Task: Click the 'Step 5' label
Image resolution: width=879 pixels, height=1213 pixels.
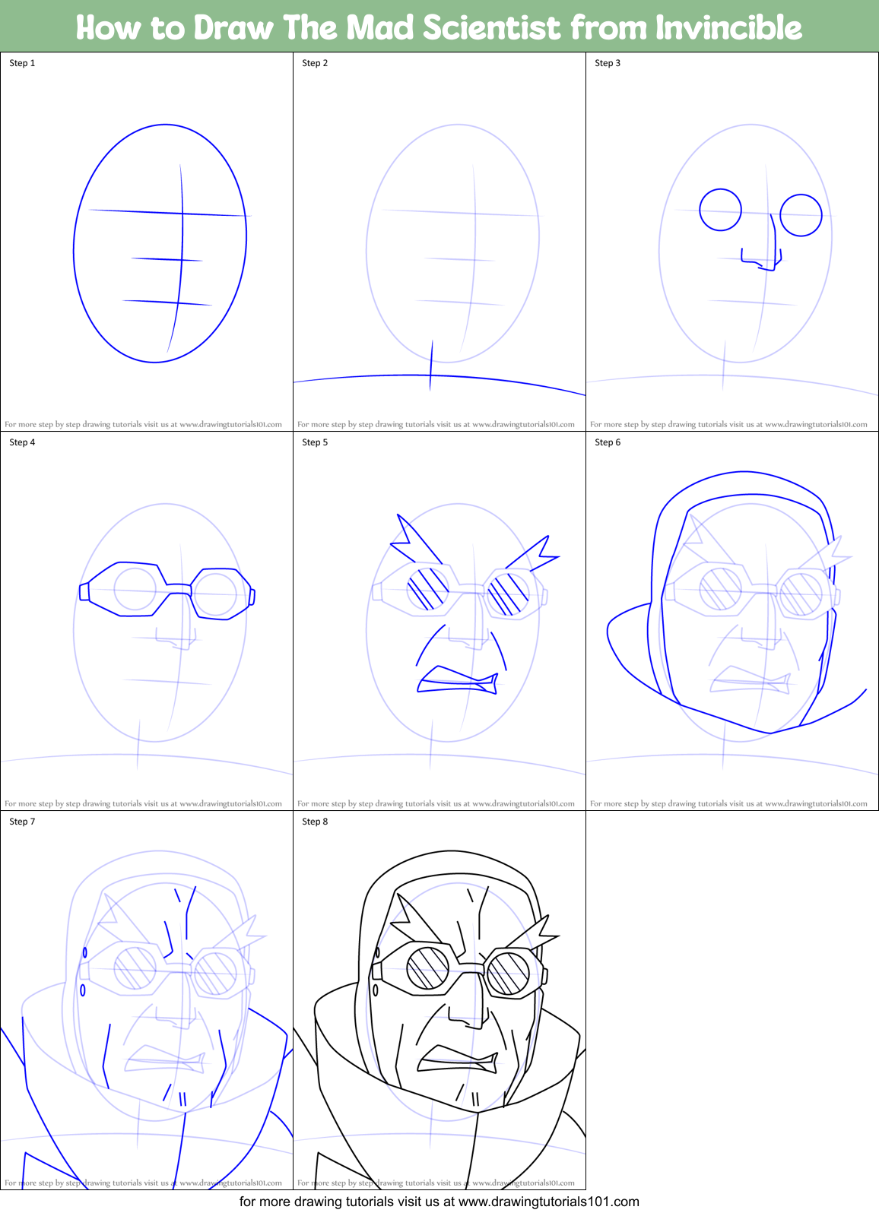Action: pyautogui.click(x=315, y=442)
